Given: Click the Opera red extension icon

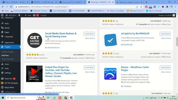Looking at the screenshot, I should point(146,7).
